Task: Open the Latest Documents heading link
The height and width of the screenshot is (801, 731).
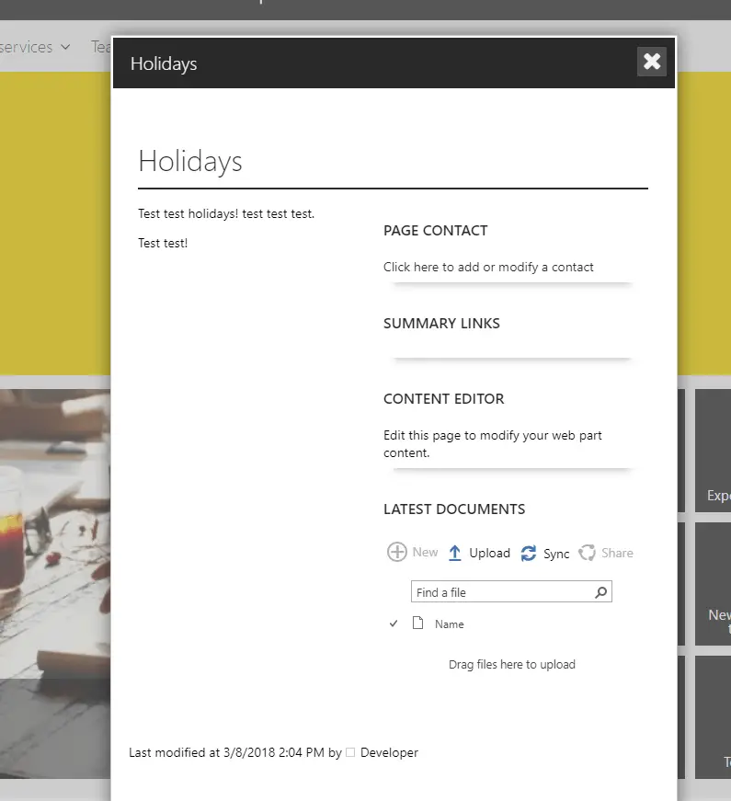Action: pyautogui.click(x=454, y=509)
